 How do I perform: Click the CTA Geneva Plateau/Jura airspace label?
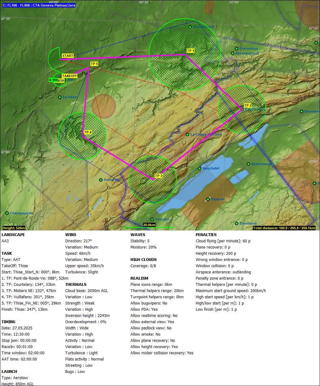pos(39,5)
